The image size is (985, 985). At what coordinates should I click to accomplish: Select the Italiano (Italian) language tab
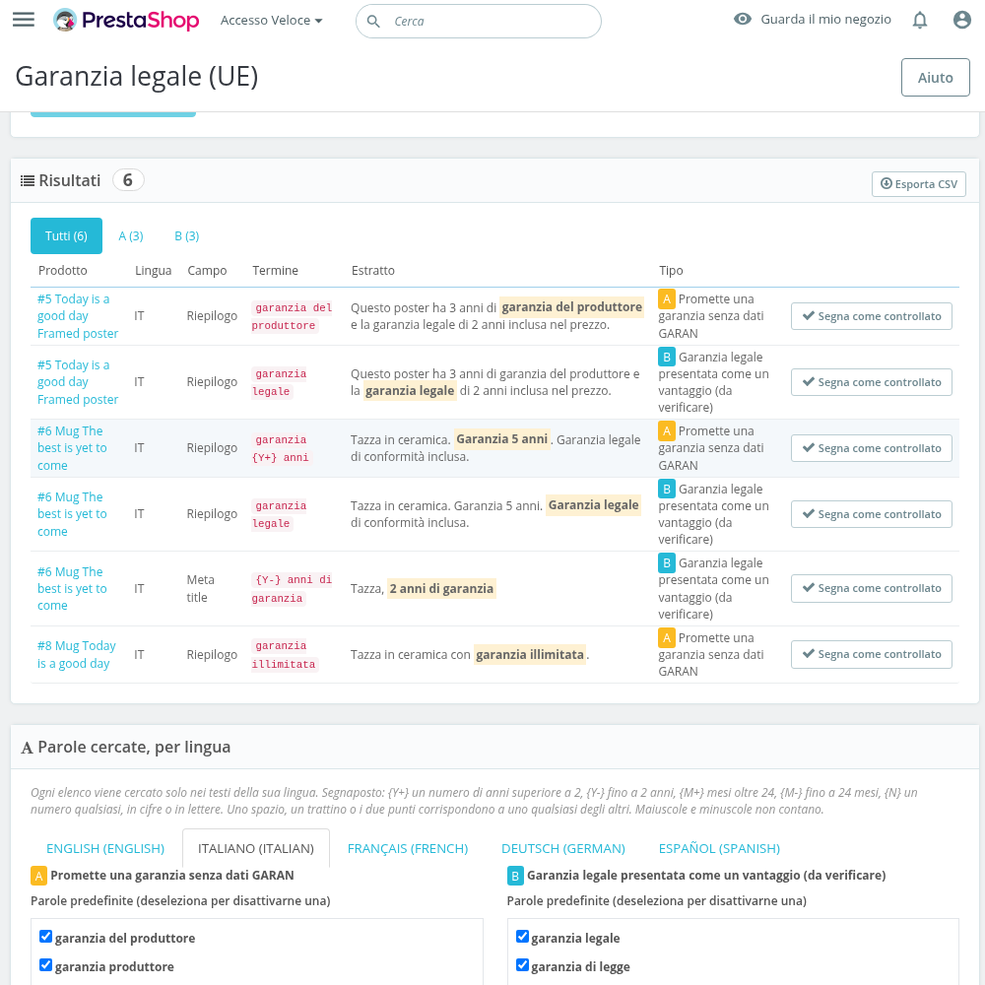[x=256, y=849]
